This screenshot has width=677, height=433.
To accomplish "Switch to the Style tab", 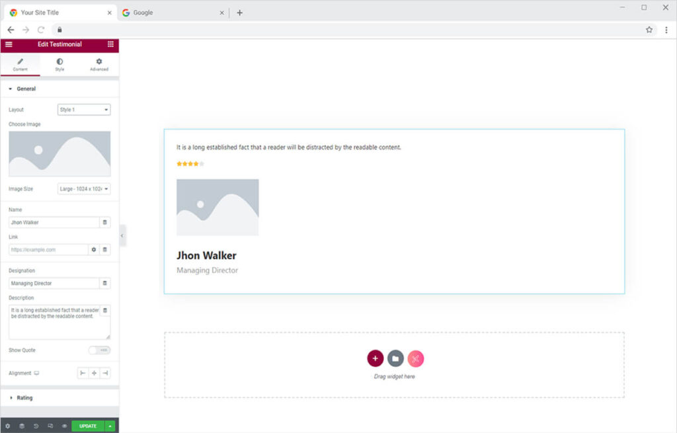I will tap(60, 64).
